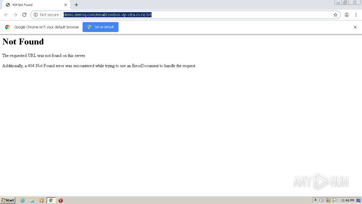Select Chrome taskbar button
The width and height of the screenshot is (362, 204).
[51, 200]
